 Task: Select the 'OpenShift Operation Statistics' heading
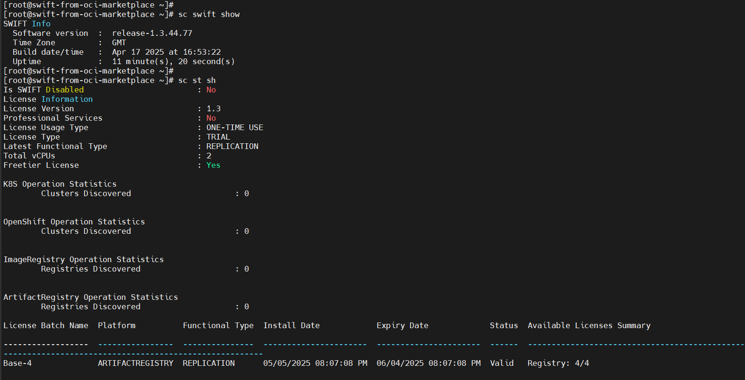[74, 222]
